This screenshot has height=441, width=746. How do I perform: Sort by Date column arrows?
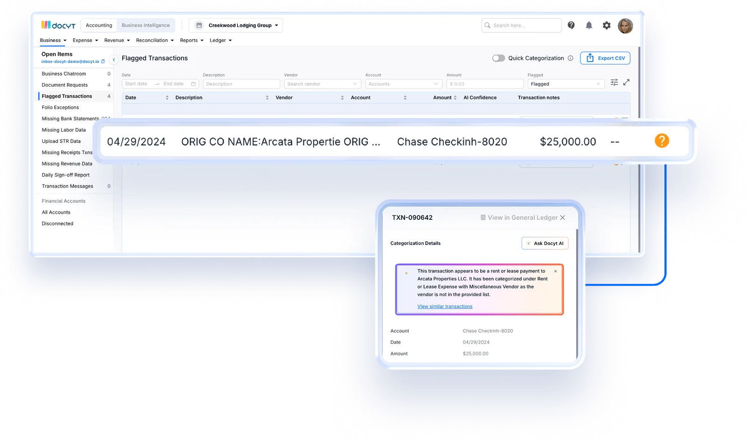167,98
